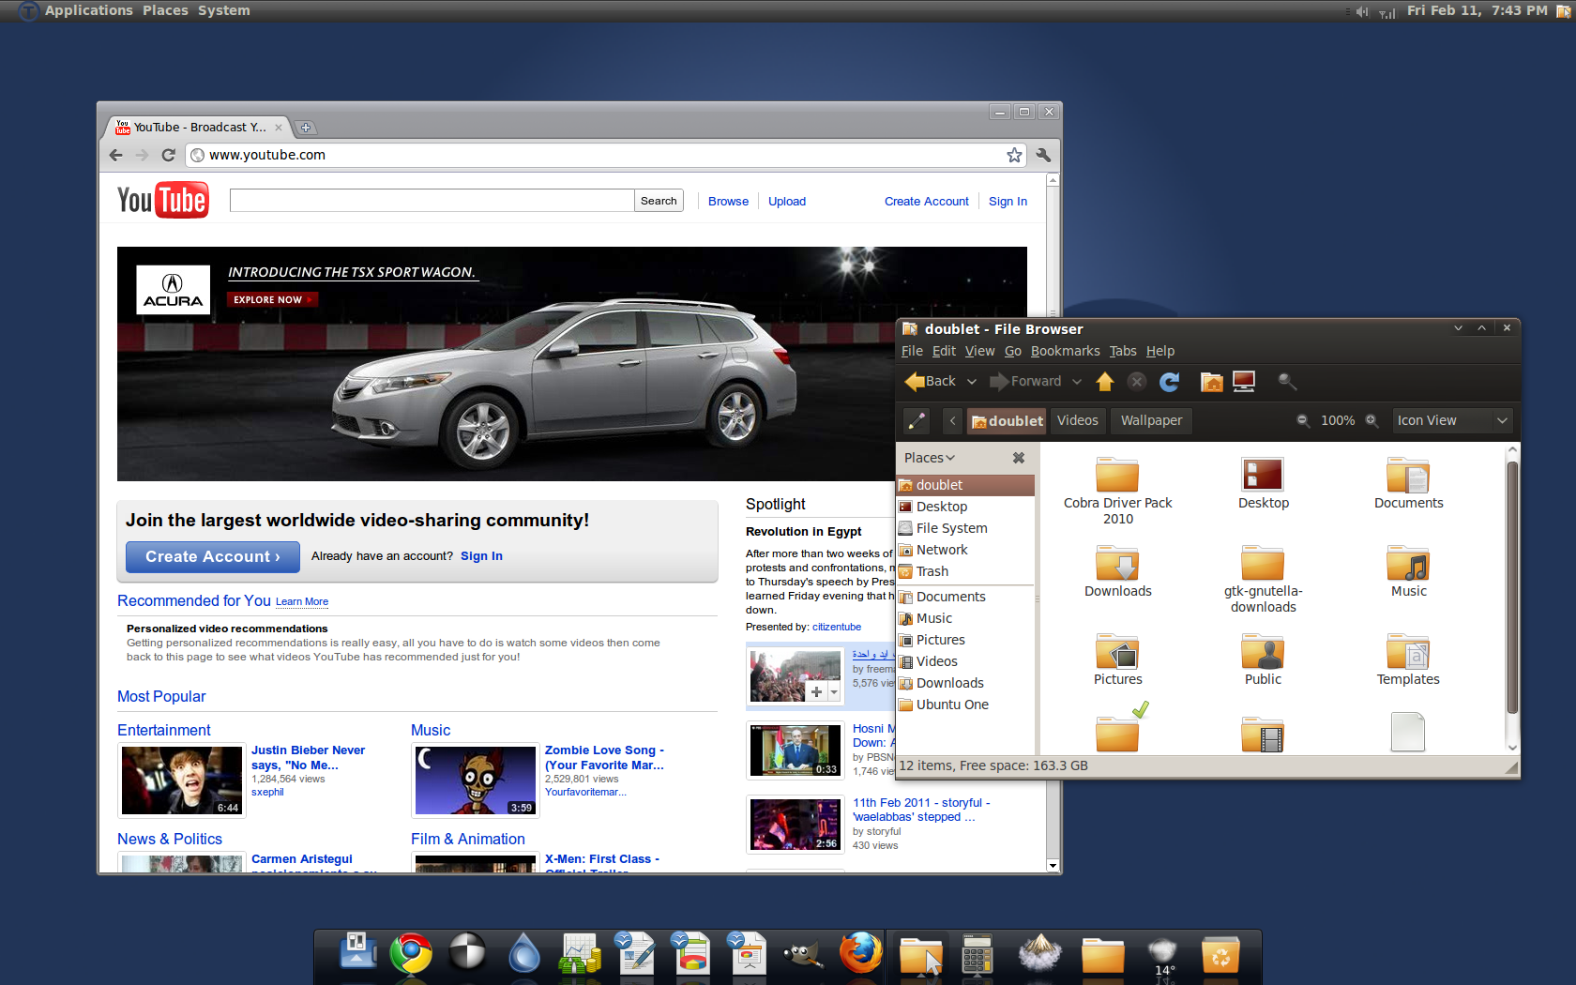Switch to the Wallpaper path button
Viewport: 1576px width, 985px height.
click(1151, 420)
